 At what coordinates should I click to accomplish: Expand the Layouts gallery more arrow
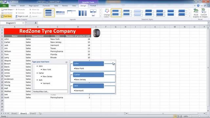(x=100, y=16)
